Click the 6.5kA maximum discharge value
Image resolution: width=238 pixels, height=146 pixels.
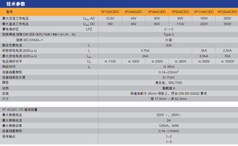[204, 56]
